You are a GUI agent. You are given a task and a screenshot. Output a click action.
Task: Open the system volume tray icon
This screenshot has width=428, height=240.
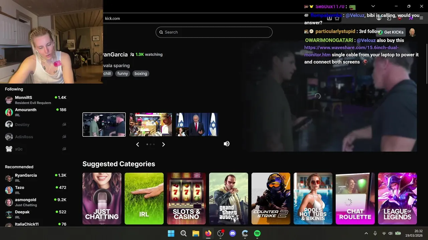[x=390, y=233]
